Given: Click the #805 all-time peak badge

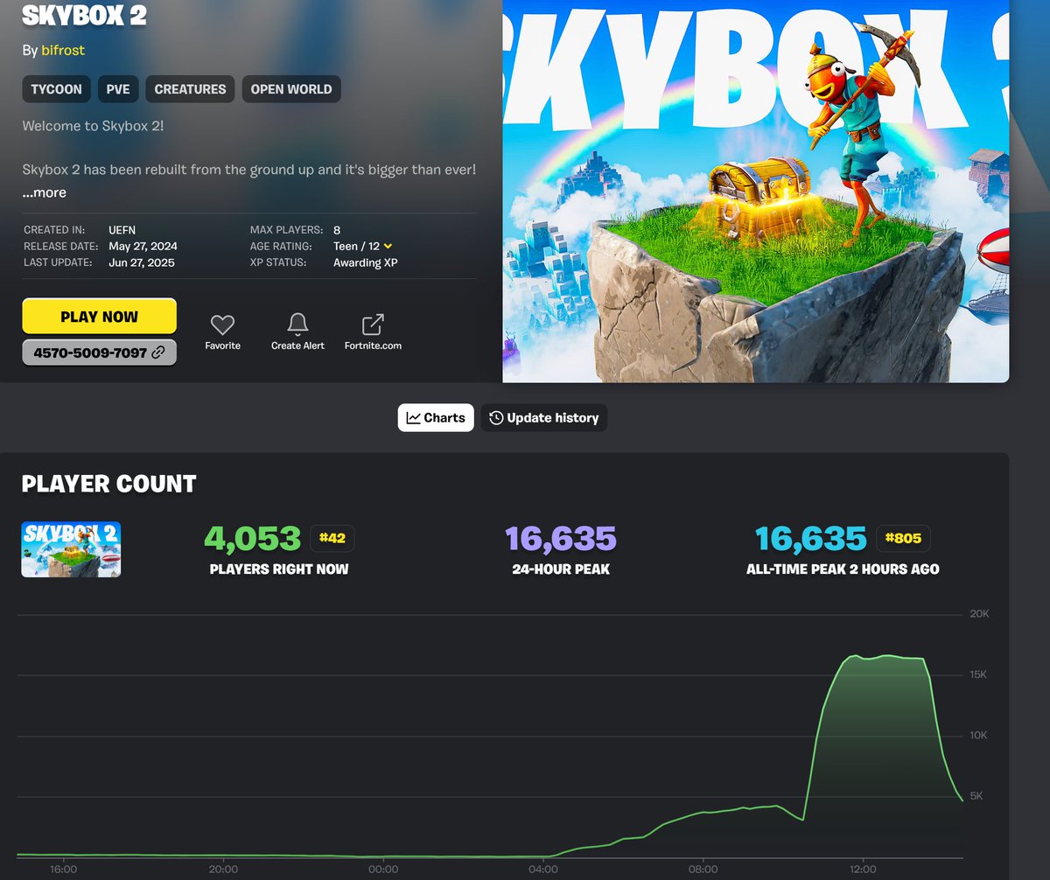Looking at the screenshot, I should (x=902, y=538).
